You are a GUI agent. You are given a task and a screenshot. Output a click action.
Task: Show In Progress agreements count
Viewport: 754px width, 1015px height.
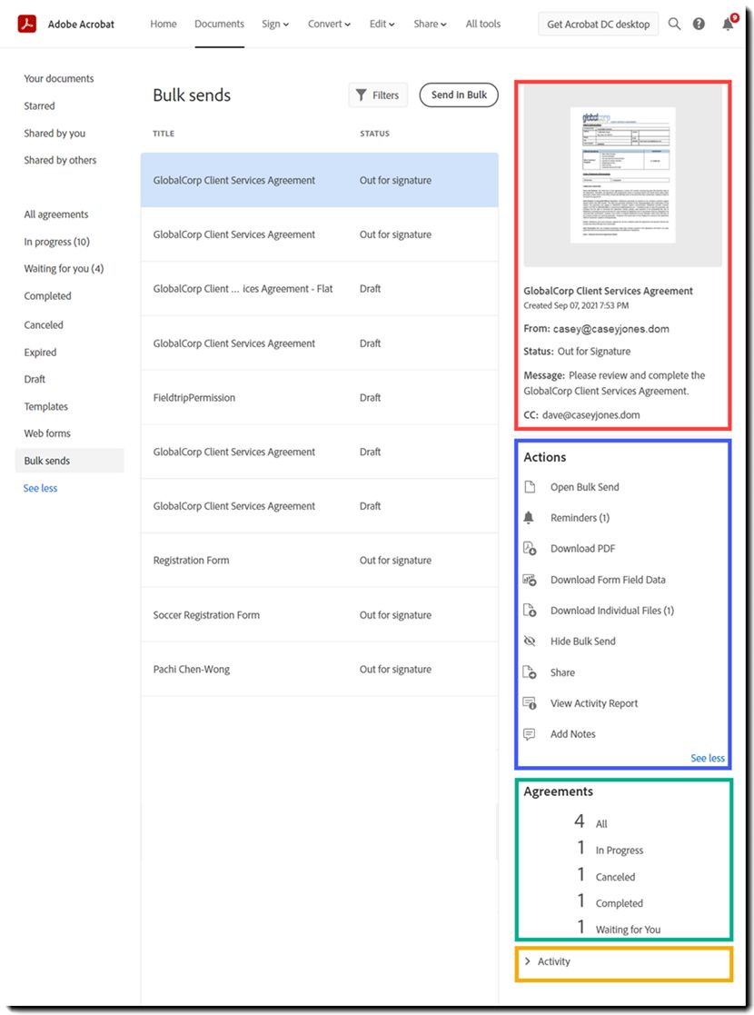[x=610, y=849]
